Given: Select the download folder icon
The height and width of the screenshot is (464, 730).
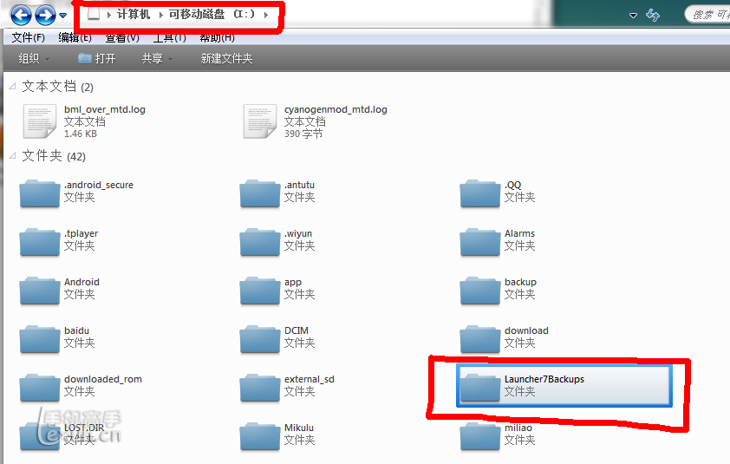Looking at the screenshot, I should [x=480, y=339].
